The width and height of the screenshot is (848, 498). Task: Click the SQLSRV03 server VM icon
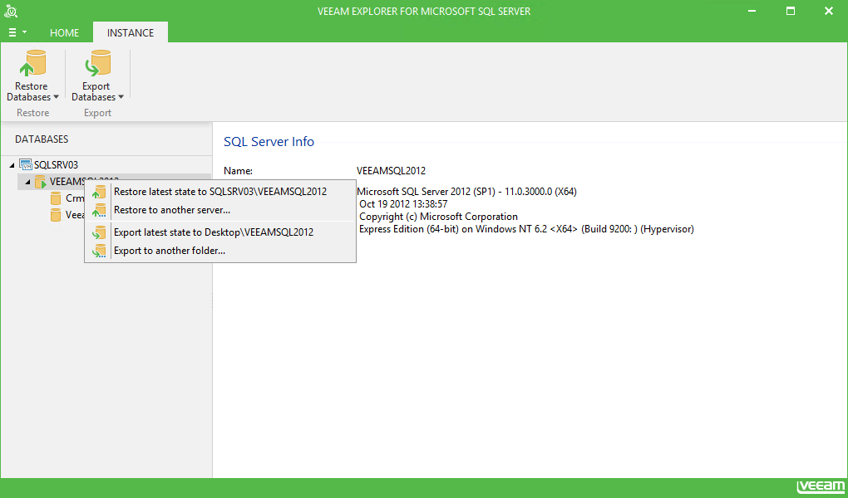26,164
